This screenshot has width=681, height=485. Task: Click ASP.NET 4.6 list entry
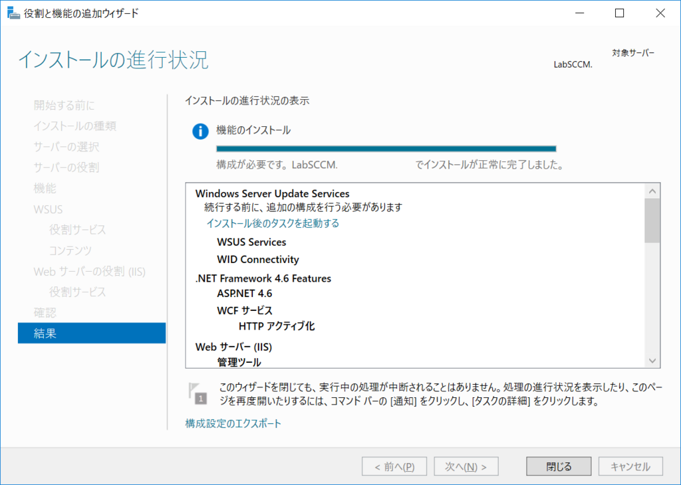[x=245, y=293]
